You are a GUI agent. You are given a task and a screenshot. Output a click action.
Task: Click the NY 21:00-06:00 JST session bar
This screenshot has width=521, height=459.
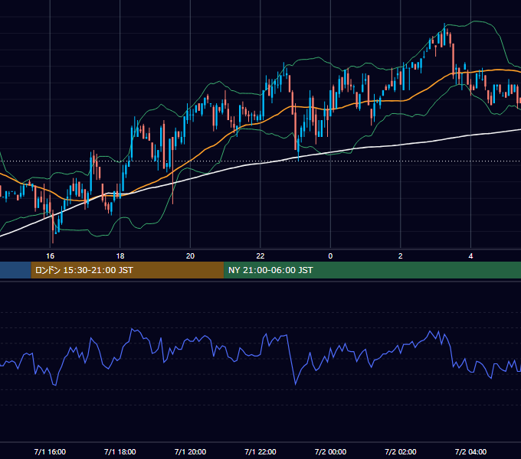coord(372,270)
